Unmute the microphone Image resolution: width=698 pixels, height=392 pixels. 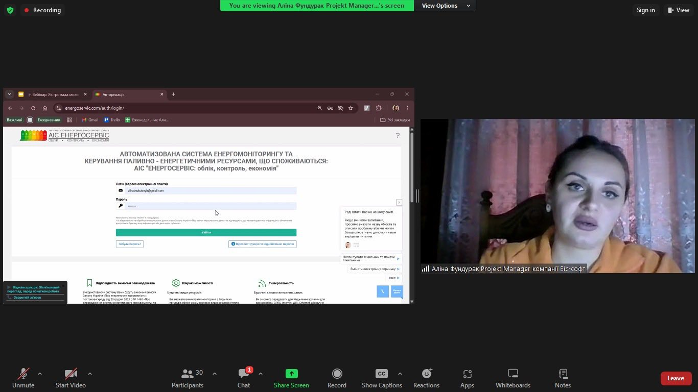point(23,378)
